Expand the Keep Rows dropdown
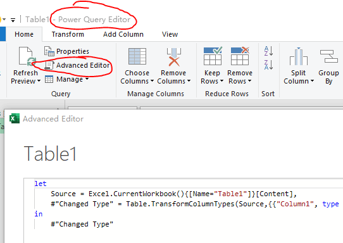 pyautogui.click(x=221, y=81)
